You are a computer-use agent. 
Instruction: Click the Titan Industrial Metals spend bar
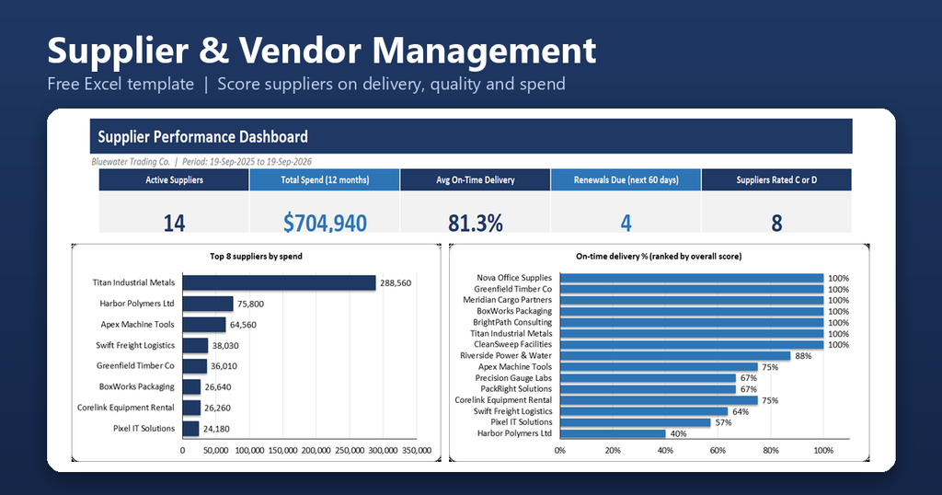[280, 283]
